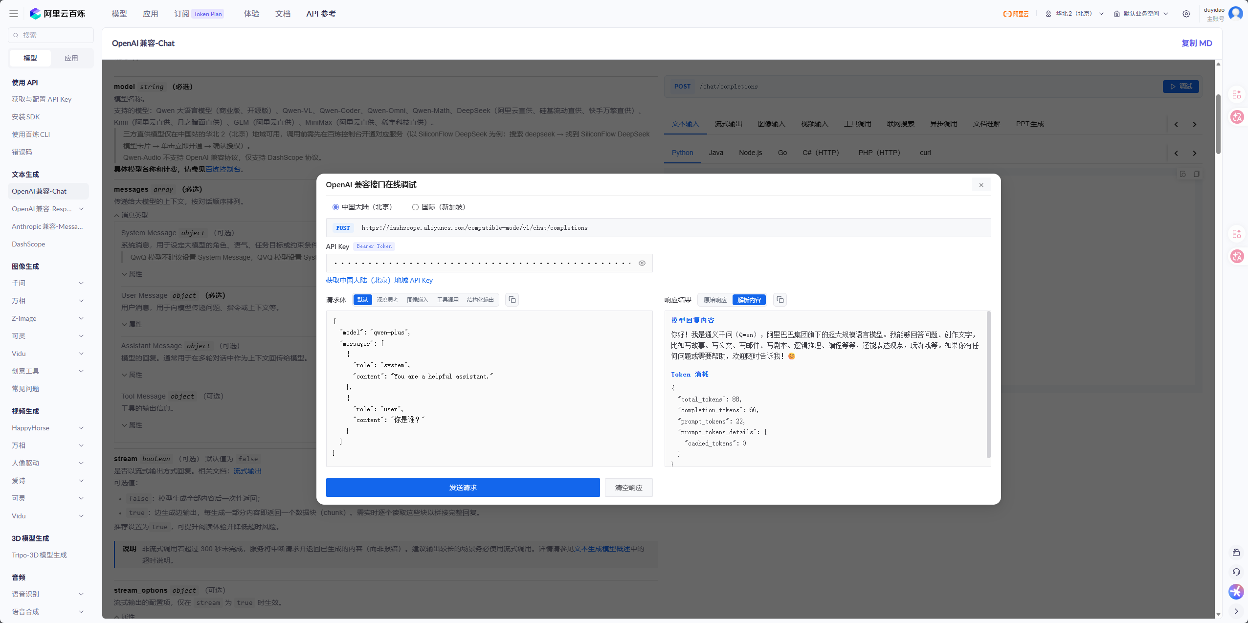Open the 默认业务空间 workspace dropdown
The height and width of the screenshot is (623, 1248).
click(1141, 14)
